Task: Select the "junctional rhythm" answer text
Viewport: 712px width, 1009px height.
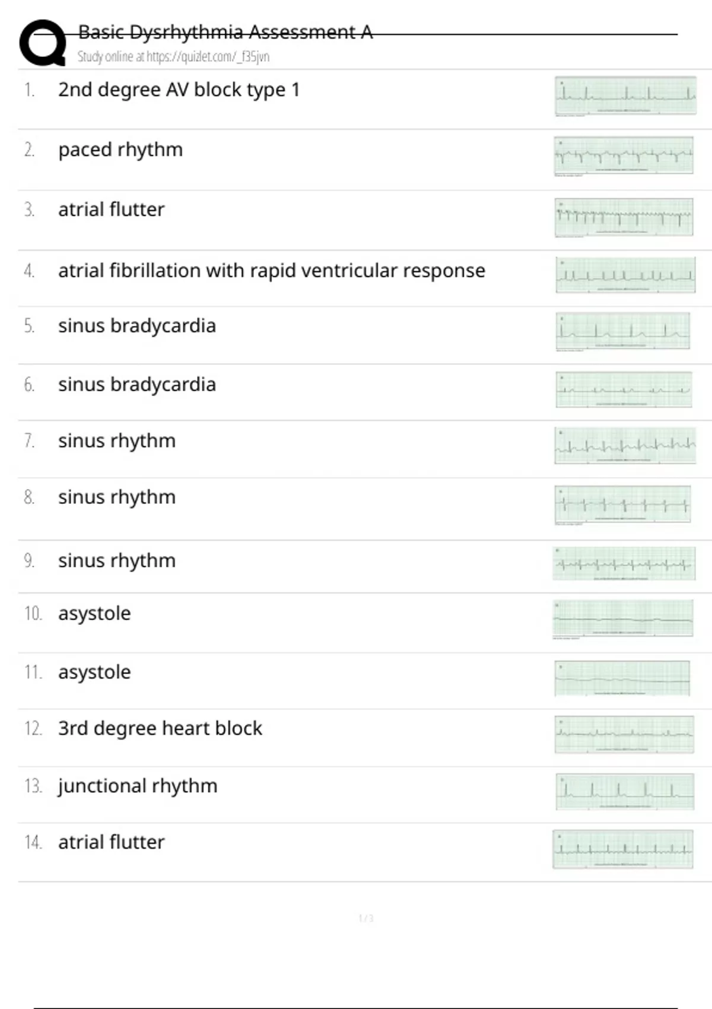Action: (x=138, y=786)
